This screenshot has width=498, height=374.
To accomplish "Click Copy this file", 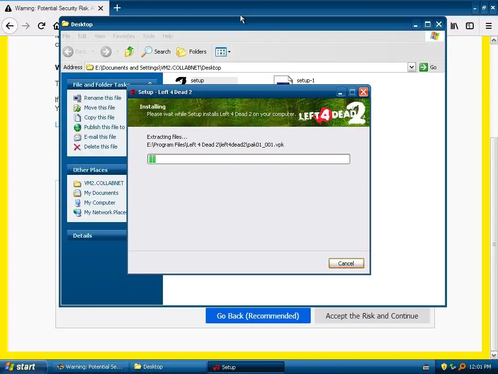I will click(99, 117).
